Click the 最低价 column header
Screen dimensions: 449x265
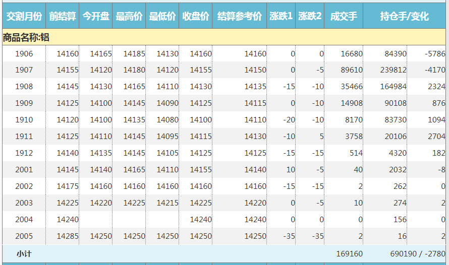[162, 17]
